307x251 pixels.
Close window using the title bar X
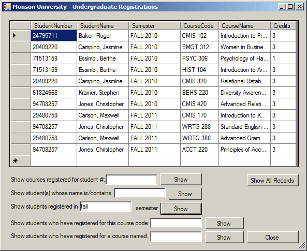[x=300, y=7]
